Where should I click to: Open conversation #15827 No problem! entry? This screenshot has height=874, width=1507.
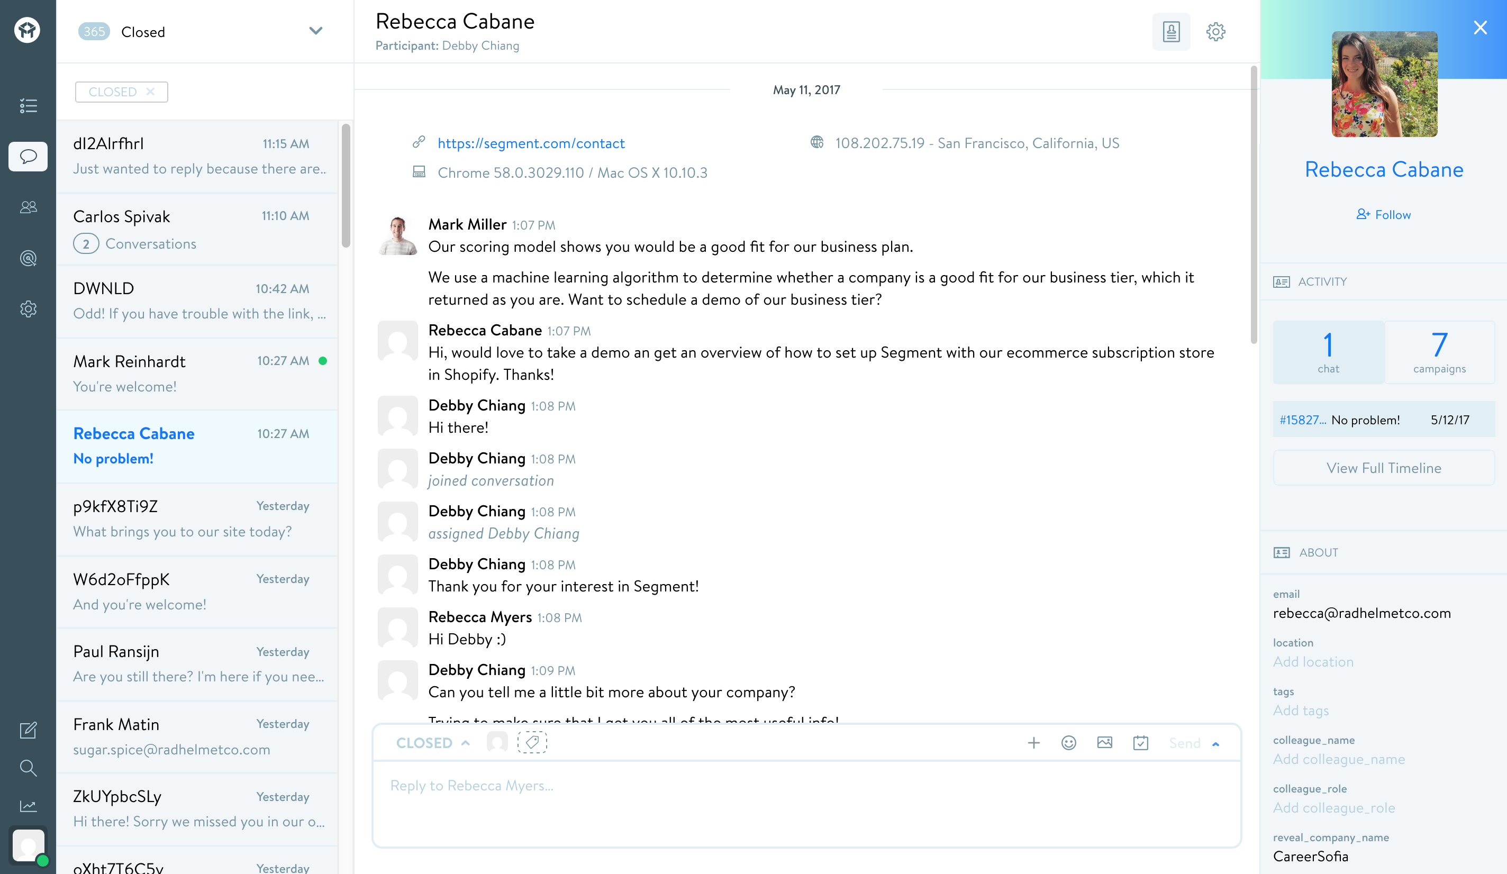[1384, 420]
